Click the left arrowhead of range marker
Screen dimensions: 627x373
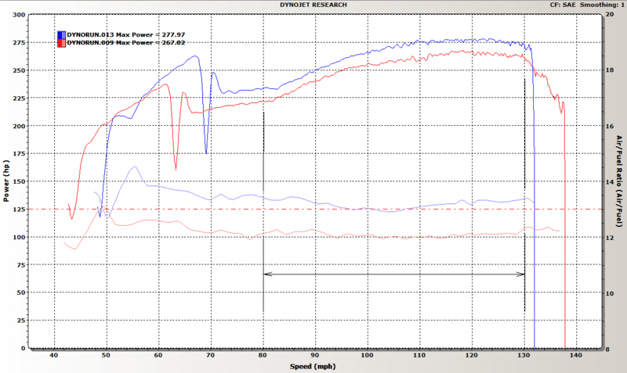pyautogui.click(x=267, y=274)
